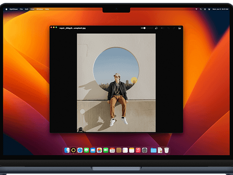The width and height of the screenshot is (233, 175).
Task: Open System Settings from the Dock
Action: pos(145,150)
